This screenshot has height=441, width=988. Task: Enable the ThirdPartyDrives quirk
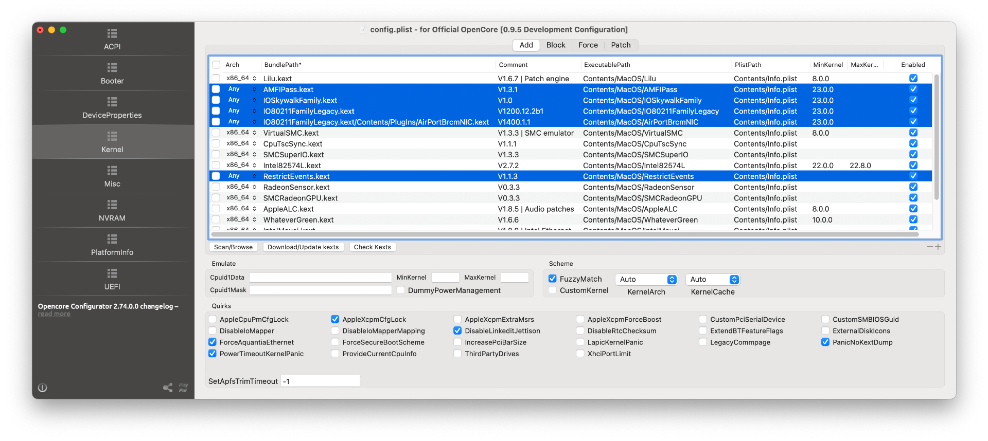pos(457,354)
